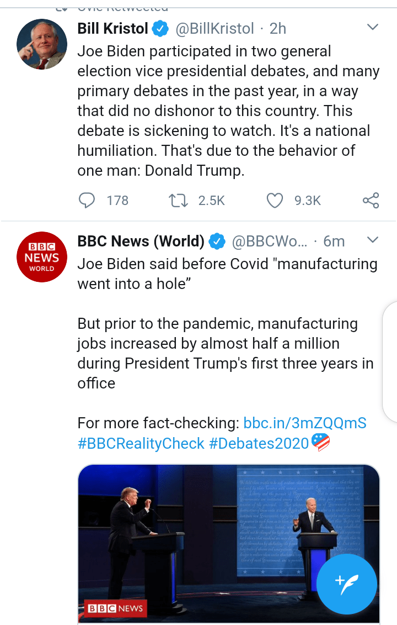The image size is (397, 625).
Task: Tap BBC News verified badge
Action: pos(217,241)
